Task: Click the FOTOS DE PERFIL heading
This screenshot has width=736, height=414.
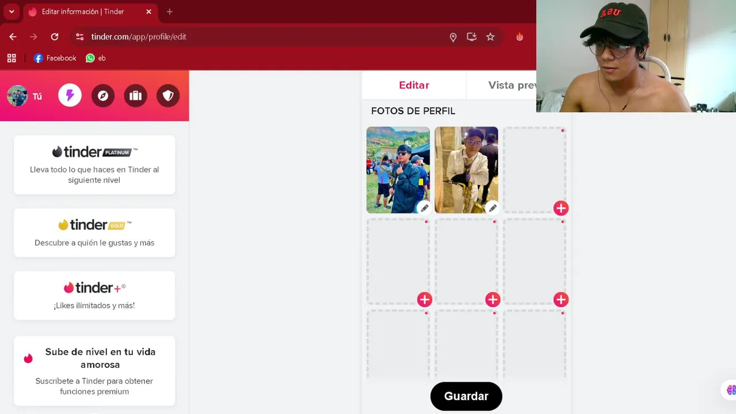Action: (413, 111)
